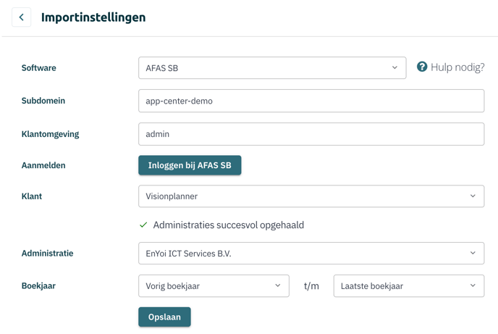Click the Klantomgeving field label
498x334 pixels.
click(x=50, y=134)
